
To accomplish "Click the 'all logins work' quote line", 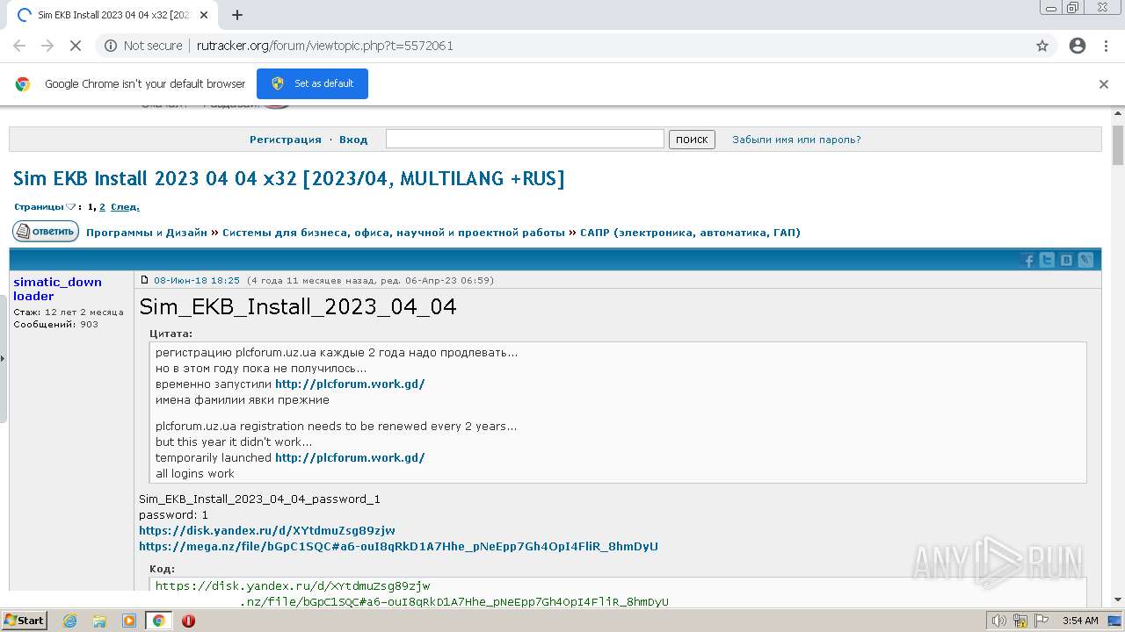I will tap(195, 474).
